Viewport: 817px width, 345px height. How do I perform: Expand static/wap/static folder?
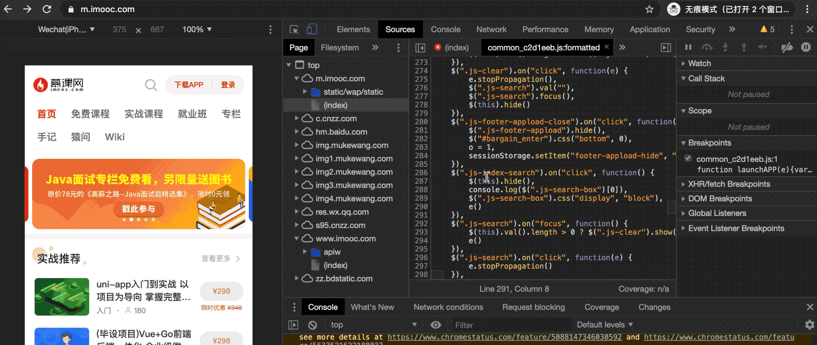coord(305,92)
